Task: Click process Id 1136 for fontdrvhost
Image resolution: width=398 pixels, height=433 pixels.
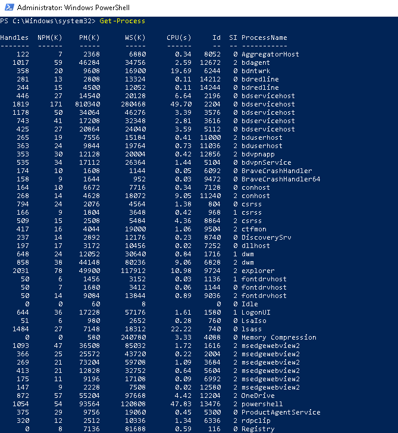Action: (x=212, y=279)
